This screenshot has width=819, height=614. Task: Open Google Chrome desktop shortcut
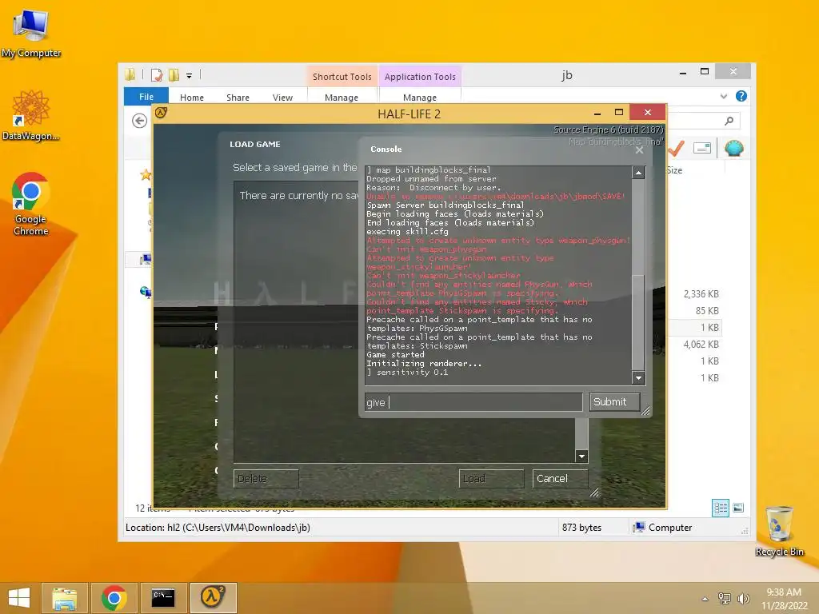[31, 204]
